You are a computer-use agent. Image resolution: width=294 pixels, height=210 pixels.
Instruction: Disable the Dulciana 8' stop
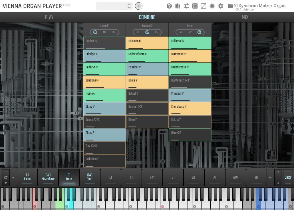(147, 43)
